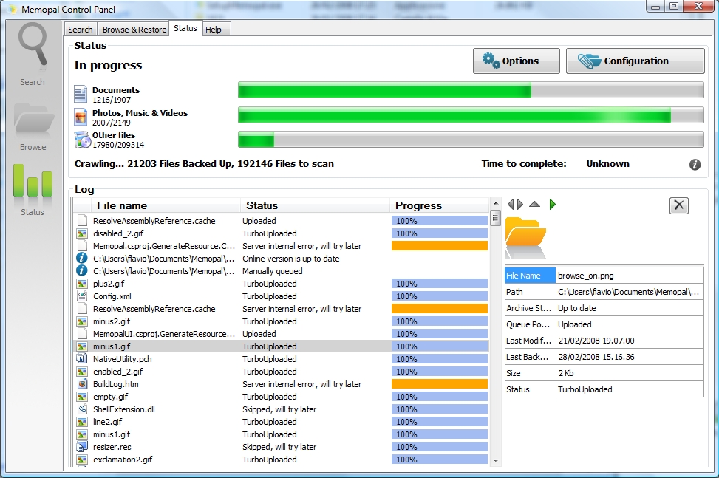
Task: Click the Other files progress bar
Action: coord(471,140)
